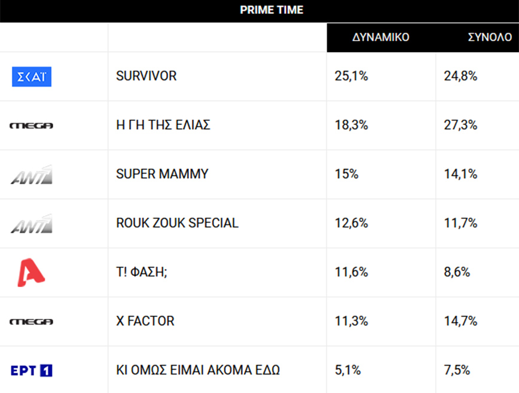Select X FACTOR's 14,7% ΣΥΝΟΛΟ value
The width and height of the screenshot is (519, 393).
460,321
